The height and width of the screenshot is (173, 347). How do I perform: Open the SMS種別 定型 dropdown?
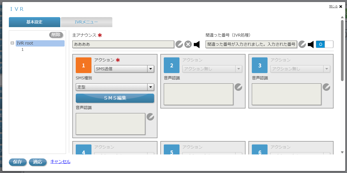click(150, 87)
